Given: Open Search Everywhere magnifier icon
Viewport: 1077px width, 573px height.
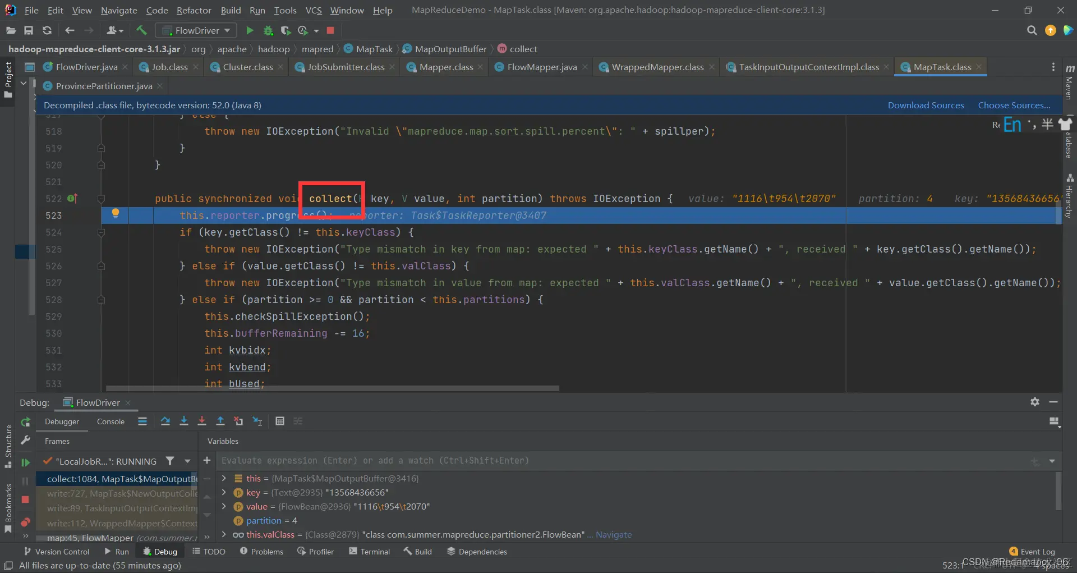Looking at the screenshot, I should [x=1032, y=30].
